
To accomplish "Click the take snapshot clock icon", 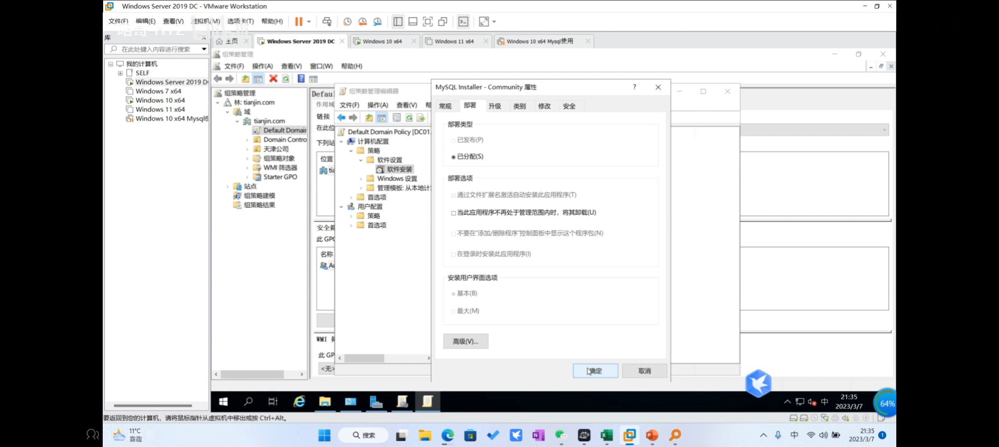I will coord(347,22).
